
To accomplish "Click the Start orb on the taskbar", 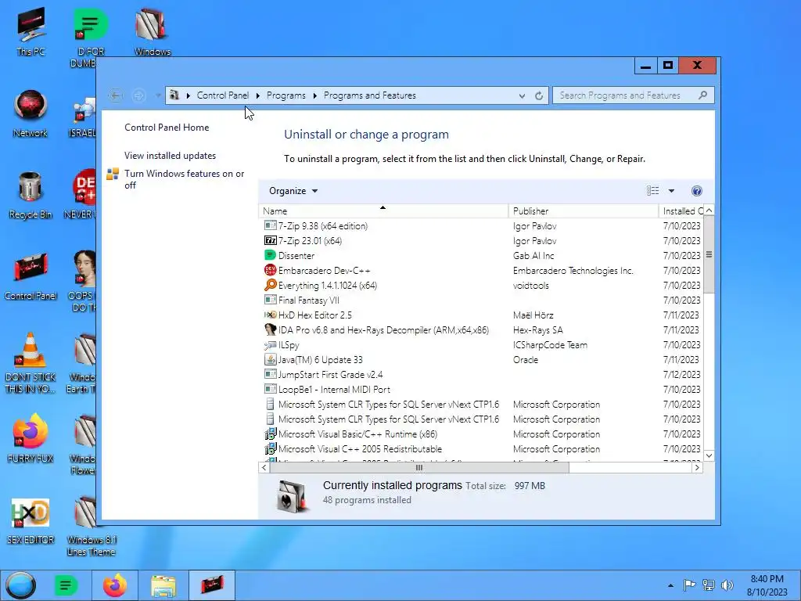I will pos(20,585).
